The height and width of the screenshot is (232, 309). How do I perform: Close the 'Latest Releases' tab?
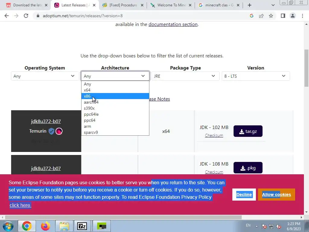point(94,5)
